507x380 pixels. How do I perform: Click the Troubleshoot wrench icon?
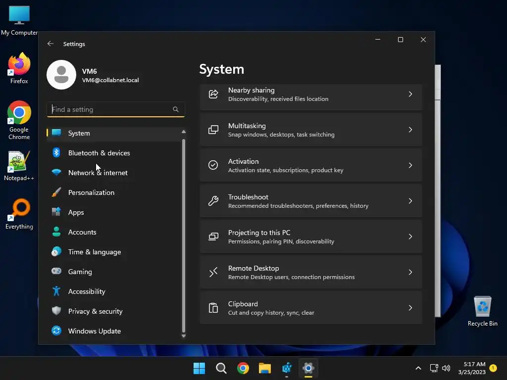point(213,201)
